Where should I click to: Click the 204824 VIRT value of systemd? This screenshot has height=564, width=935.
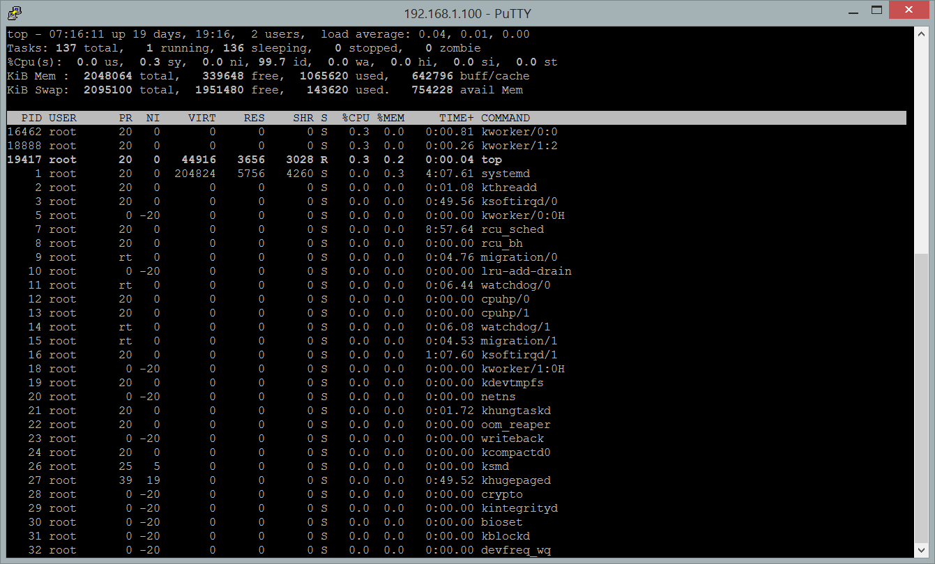(x=195, y=174)
